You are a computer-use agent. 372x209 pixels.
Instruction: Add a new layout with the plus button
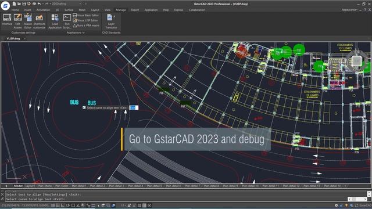(x=345, y=186)
